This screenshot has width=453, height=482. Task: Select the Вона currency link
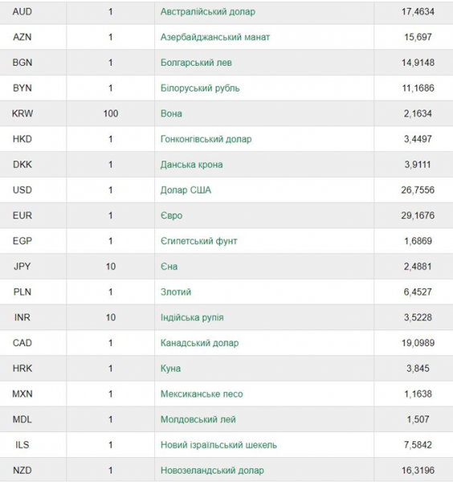[171, 114]
